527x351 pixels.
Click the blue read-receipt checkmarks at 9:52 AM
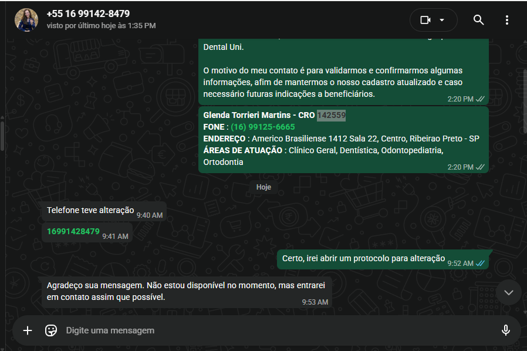pyautogui.click(x=480, y=263)
